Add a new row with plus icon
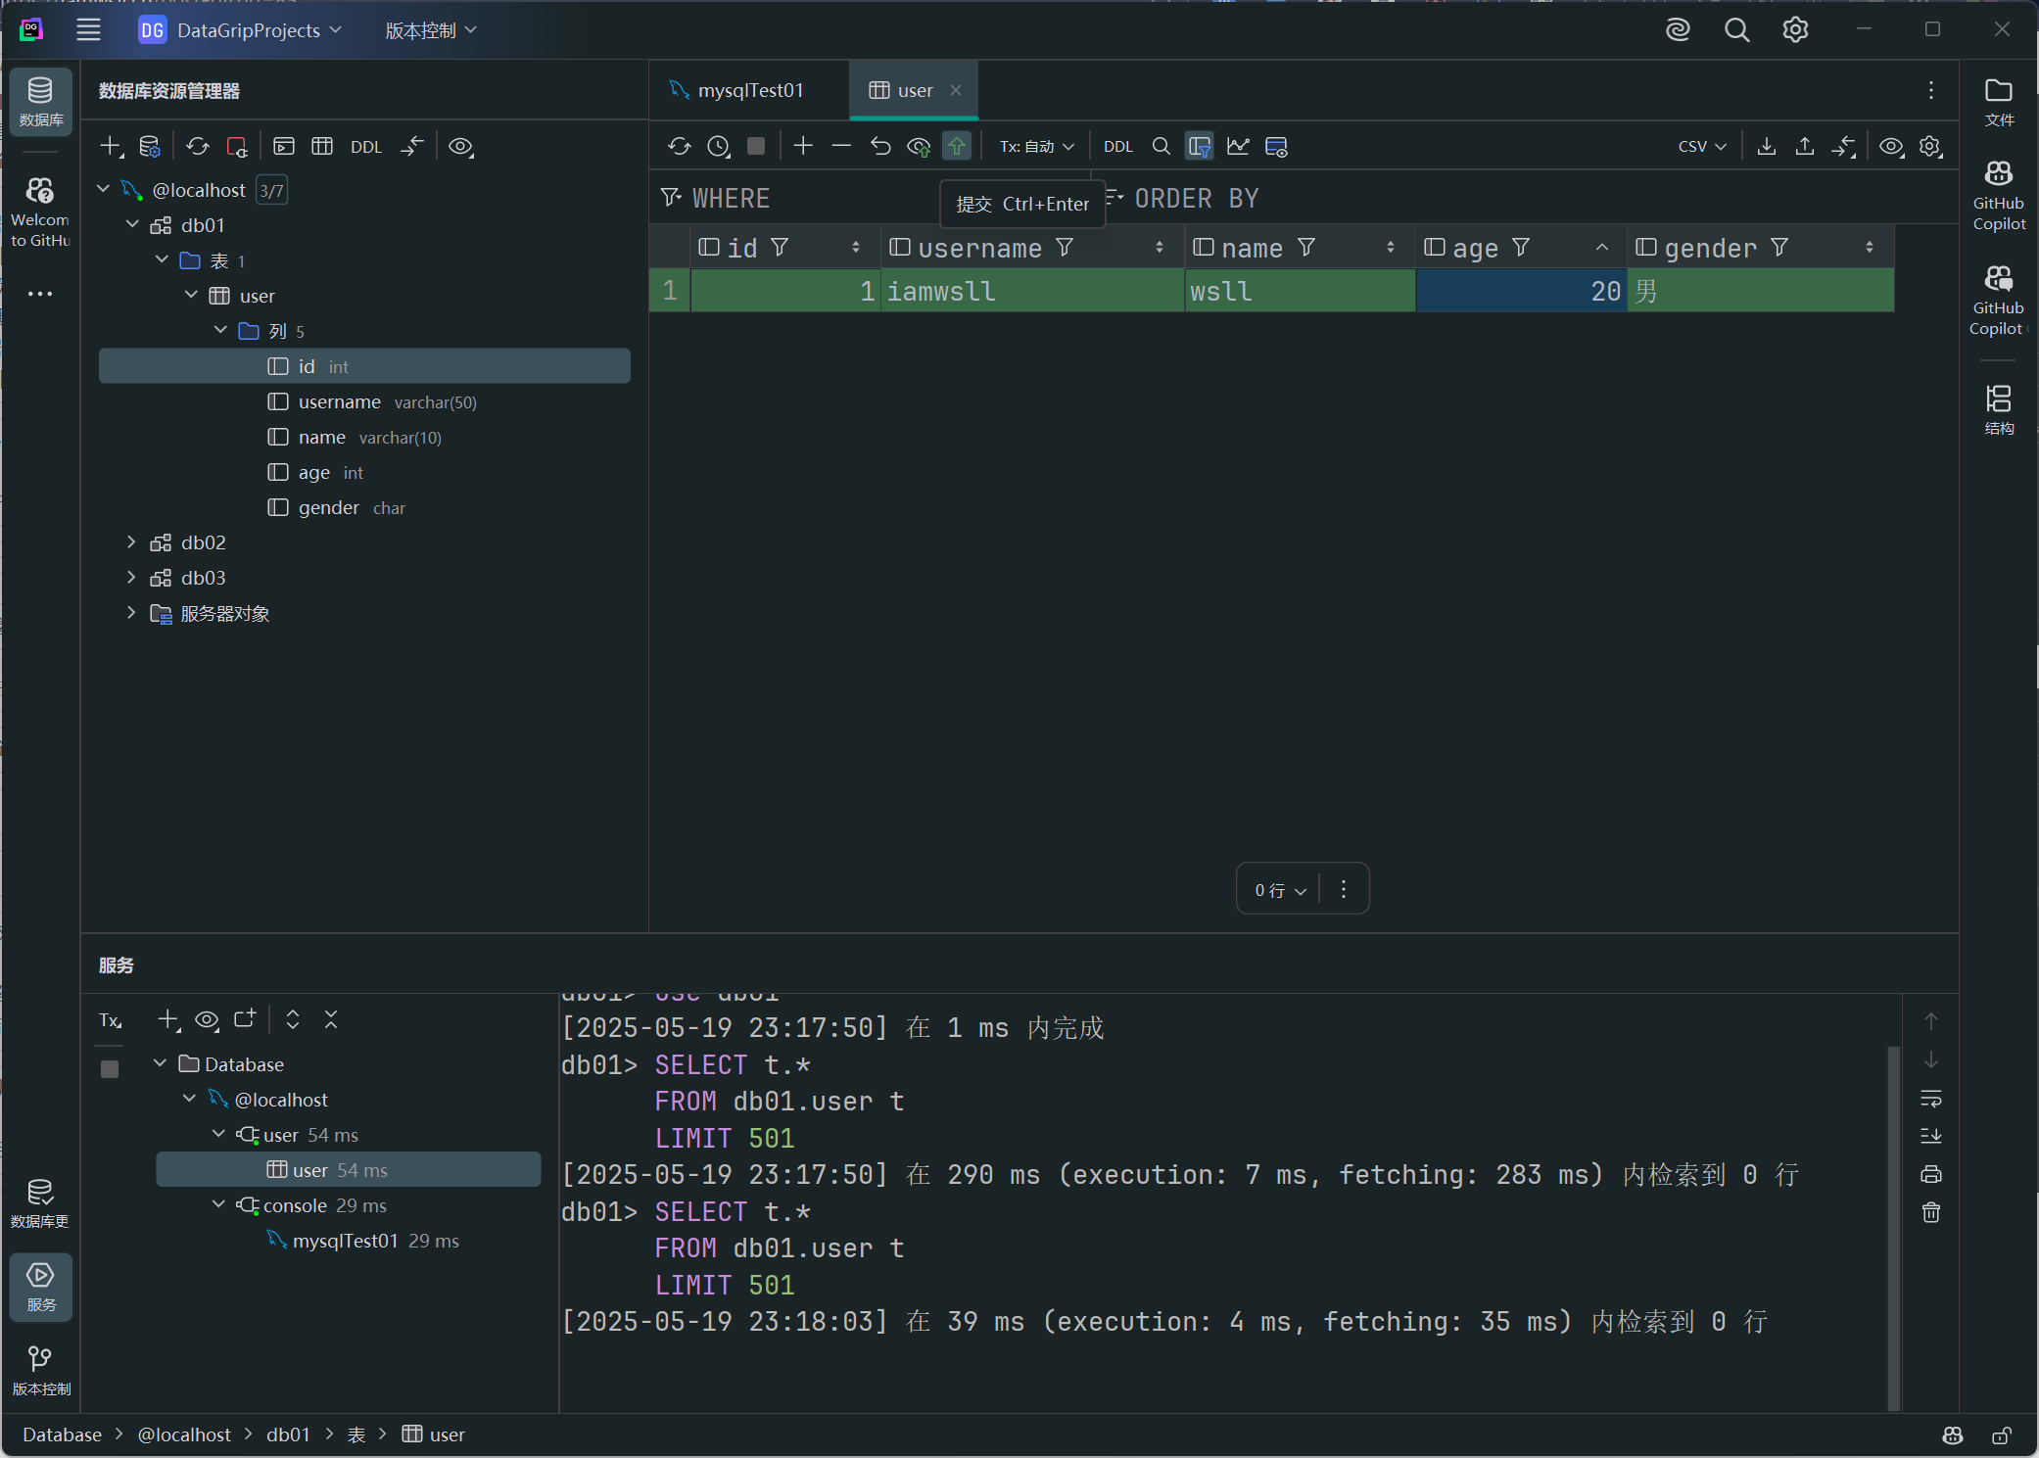 [x=803, y=147]
